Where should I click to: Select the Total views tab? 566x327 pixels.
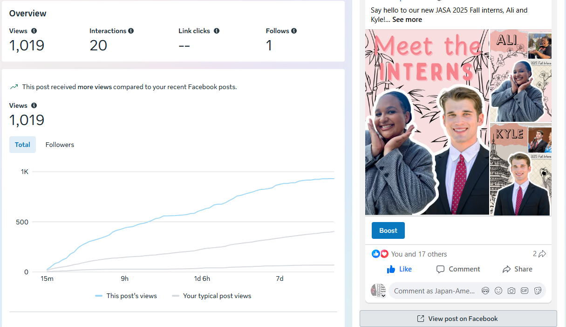[x=22, y=145]
